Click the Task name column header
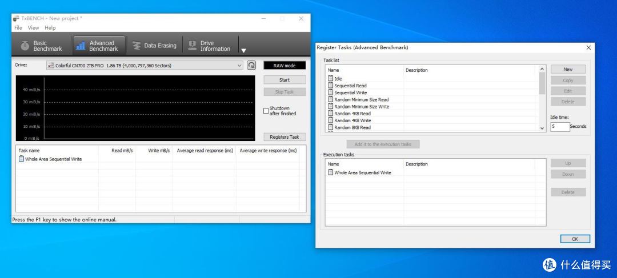The image size is (617, 278). [x=57, y=151]
